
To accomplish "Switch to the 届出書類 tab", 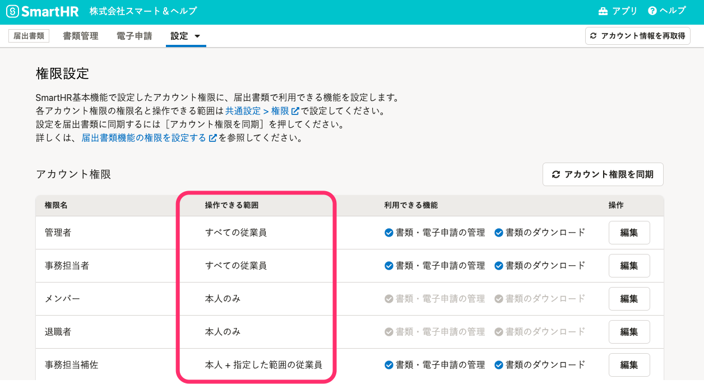I will pyautogui.click(x=28, y=35).
